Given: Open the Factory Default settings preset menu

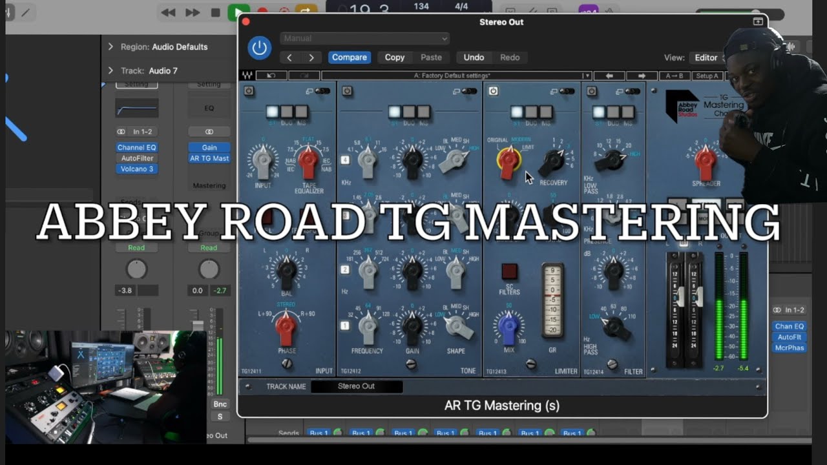Looking at the screenshot, I should point(456,76).
